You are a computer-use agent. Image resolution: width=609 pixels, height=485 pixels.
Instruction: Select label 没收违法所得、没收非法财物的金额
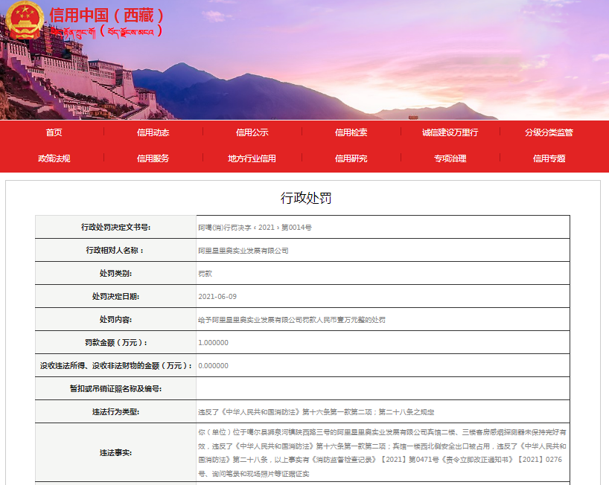coord(115,366)
